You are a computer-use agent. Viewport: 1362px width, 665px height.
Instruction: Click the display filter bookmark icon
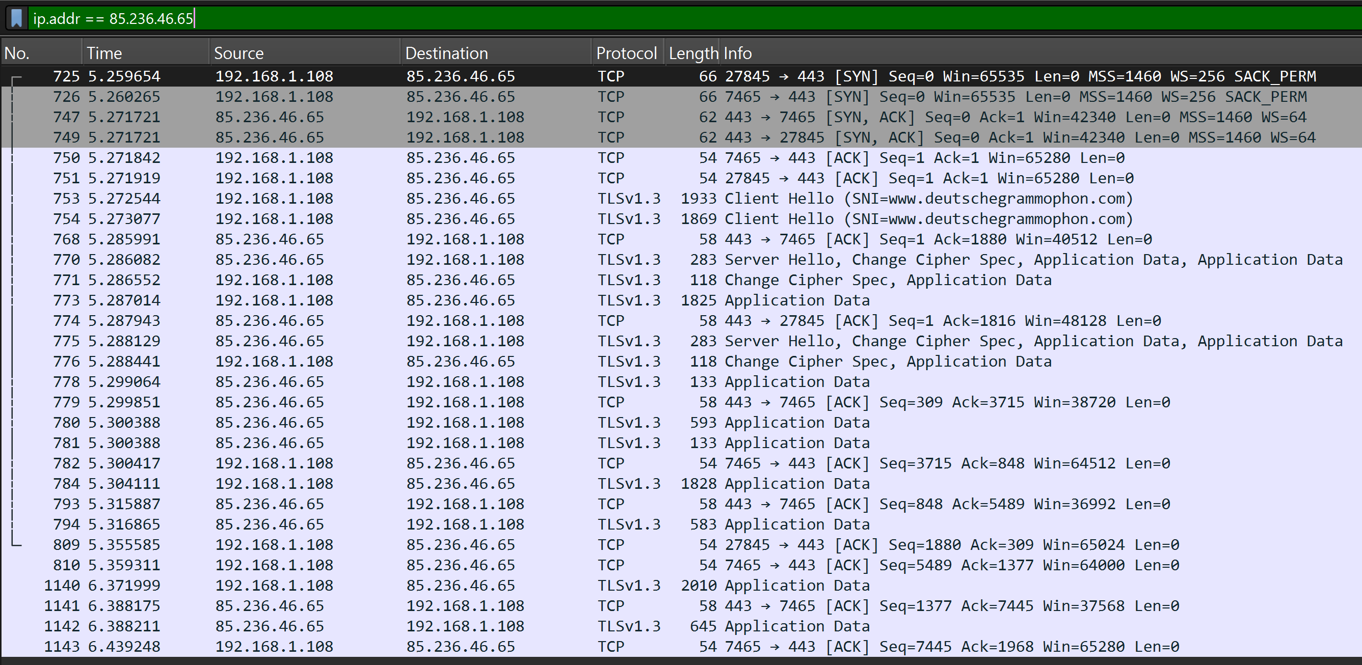(16, 18)
